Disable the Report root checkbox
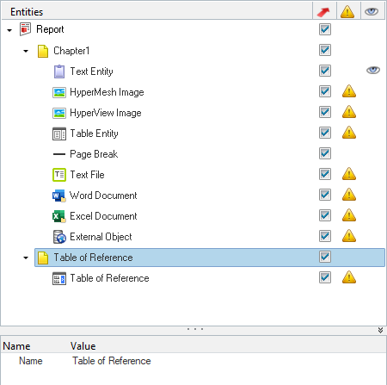The image size is (387, 385). (325, 29)
